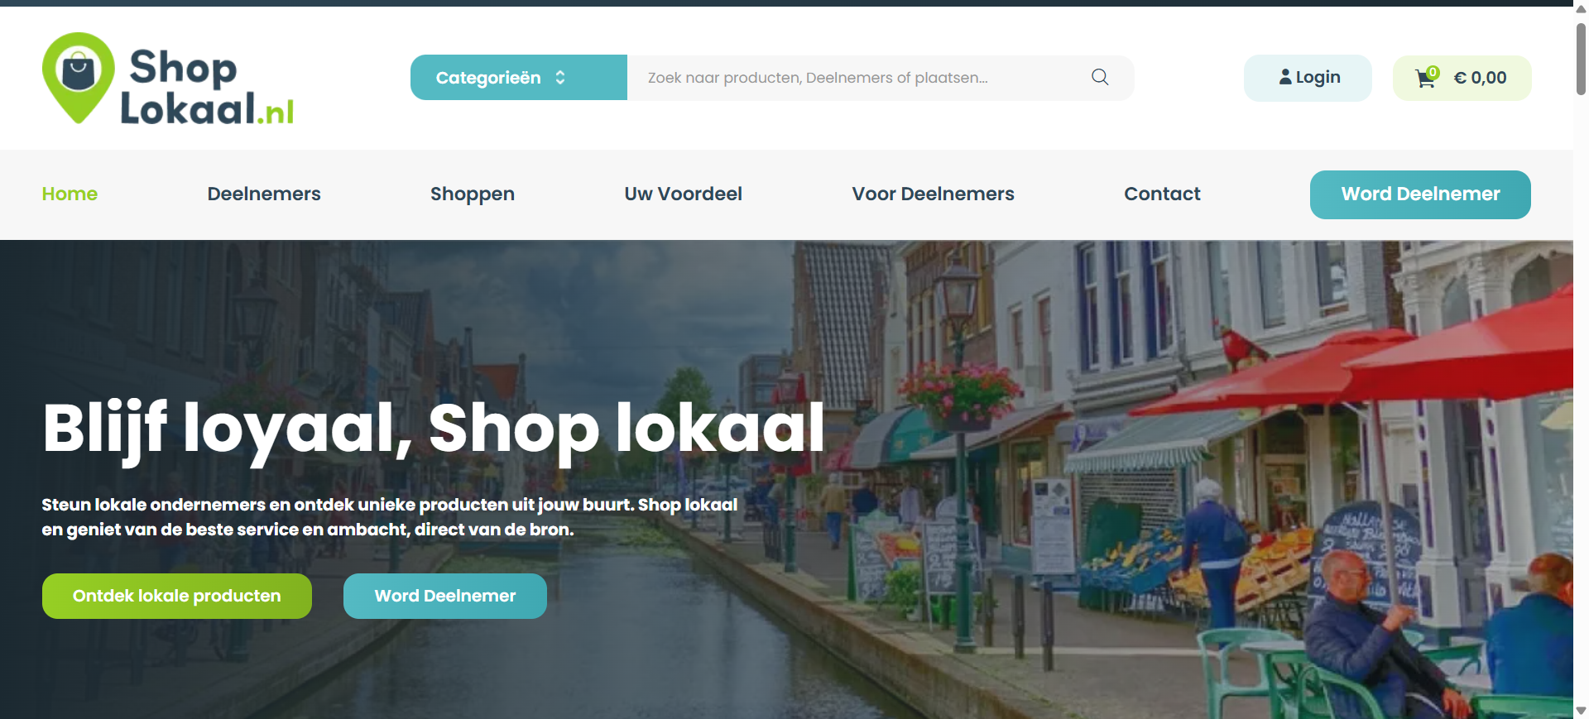Click the Shop Lokaal.nl logo
The height and width of the screenshot is (719, 1589).
point(168,79)
